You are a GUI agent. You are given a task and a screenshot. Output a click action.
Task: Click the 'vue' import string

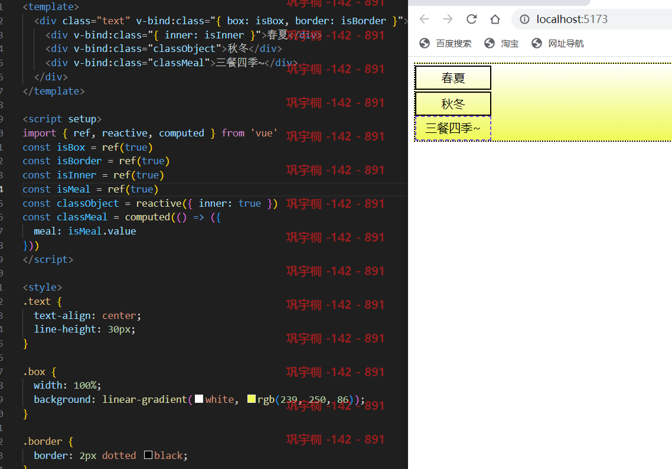[264, 133]
